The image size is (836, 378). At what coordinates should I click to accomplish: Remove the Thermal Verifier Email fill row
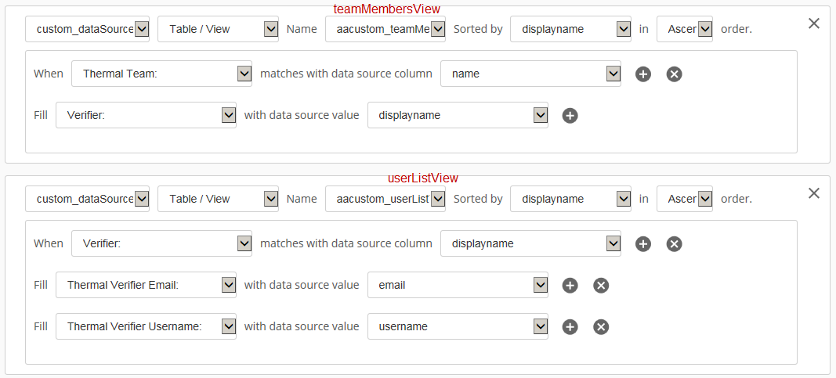601,286
